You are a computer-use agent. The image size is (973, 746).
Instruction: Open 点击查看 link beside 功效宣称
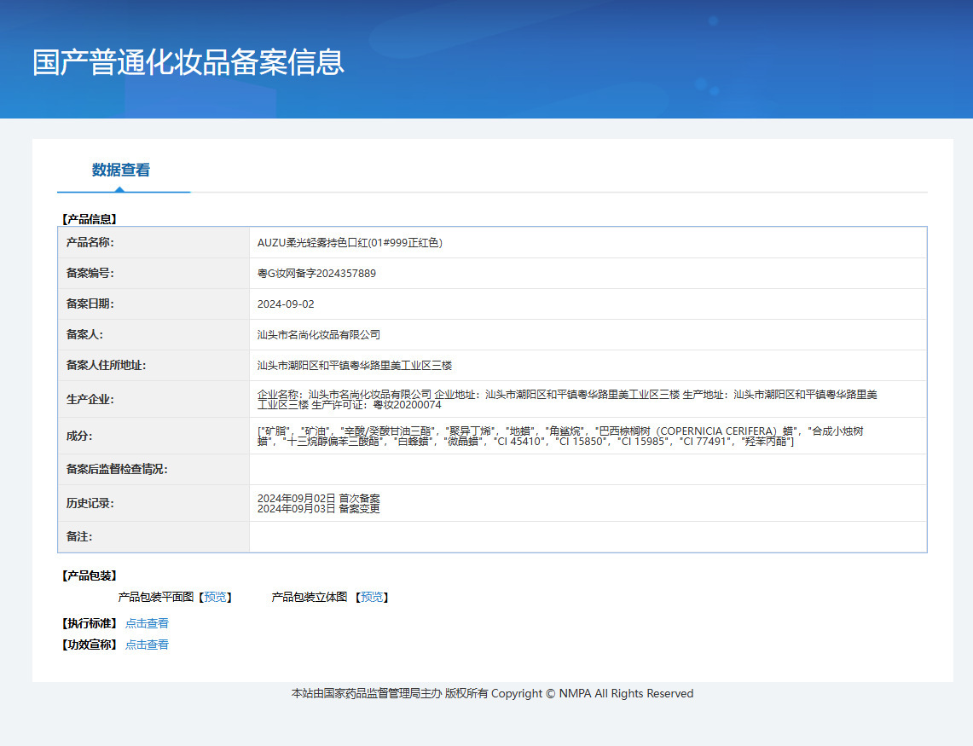147,645
